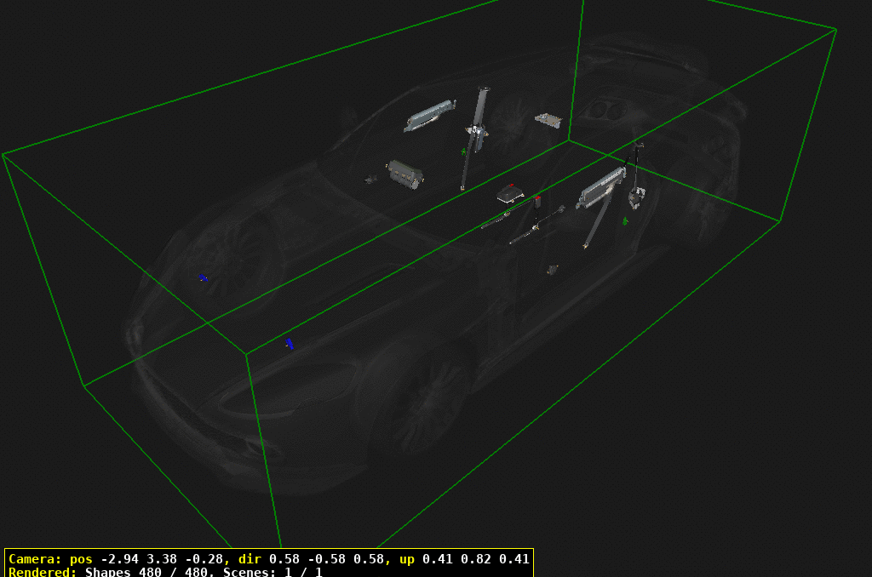Pick the seat belt retractor at the car's rear right
The image size is (872, 577).
point(634,197)
